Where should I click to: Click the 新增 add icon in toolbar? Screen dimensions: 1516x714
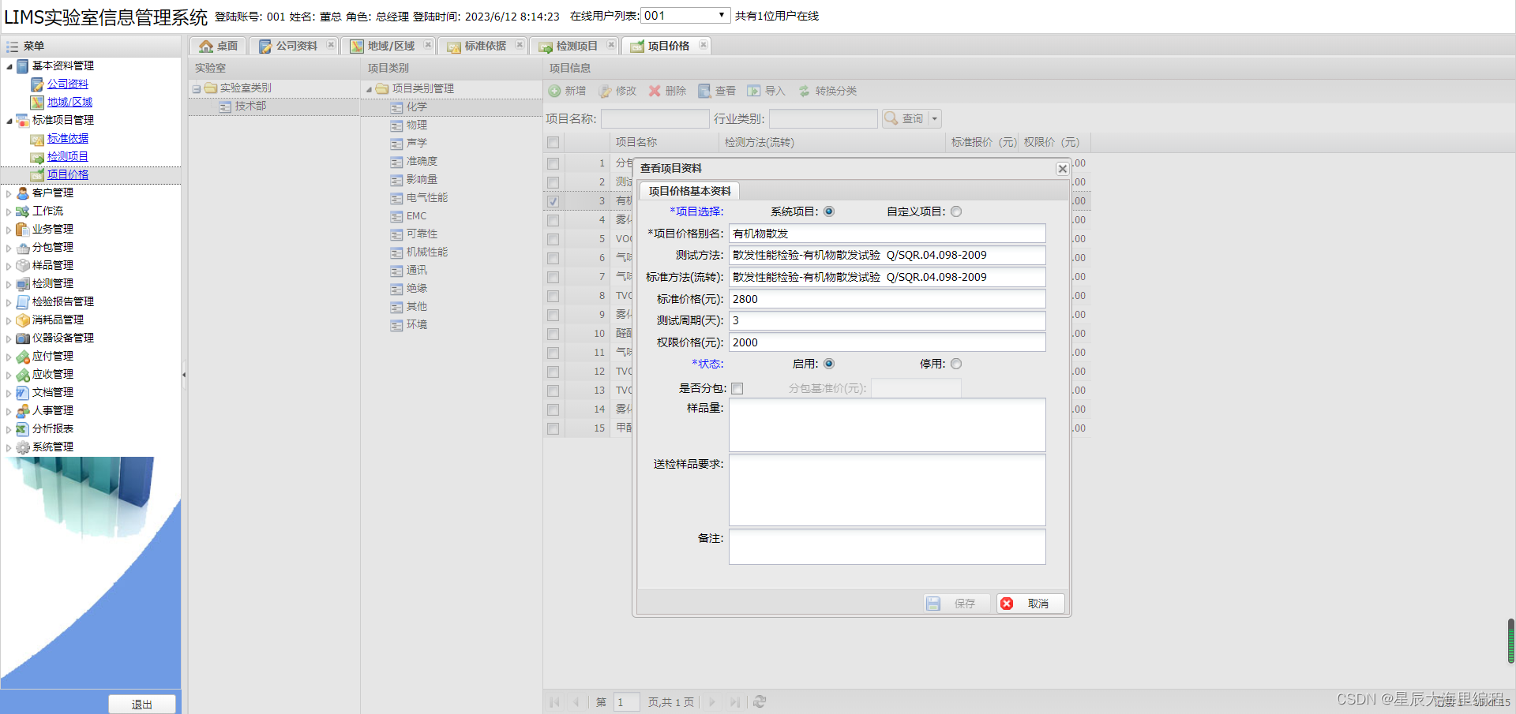tap(555, 92)
